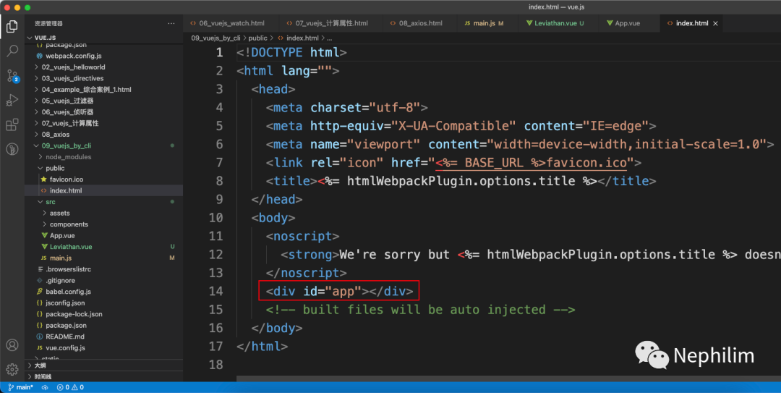The image size is (781, 393).
Task: Click public in the breadcrumb path
Action: [x=258, y=38]
